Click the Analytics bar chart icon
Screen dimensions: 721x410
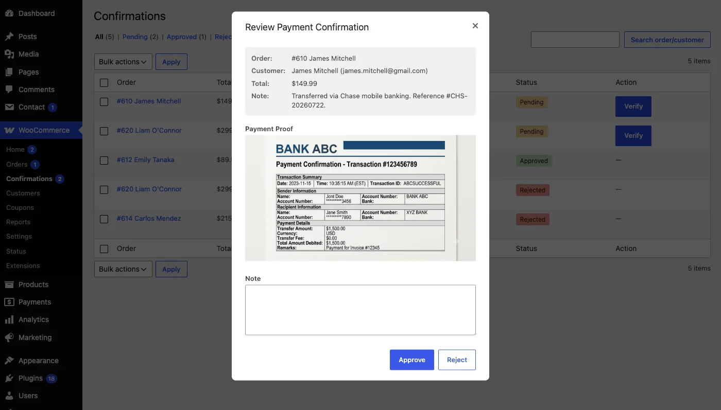[x=9, y=319]
